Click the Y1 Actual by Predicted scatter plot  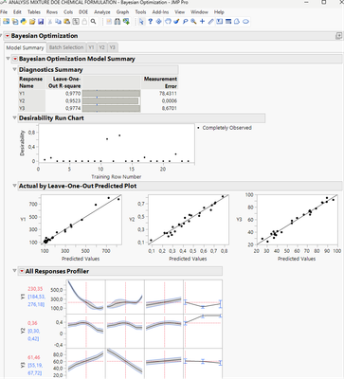click(81, 221)
